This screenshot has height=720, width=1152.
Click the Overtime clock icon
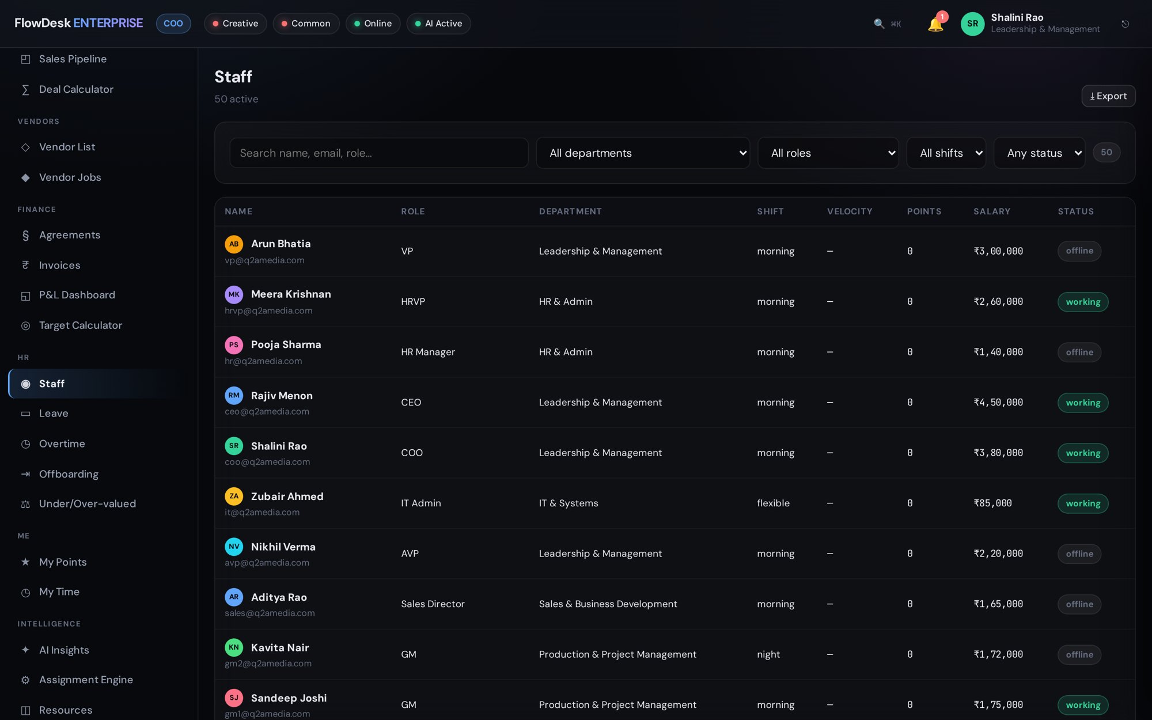25,444
